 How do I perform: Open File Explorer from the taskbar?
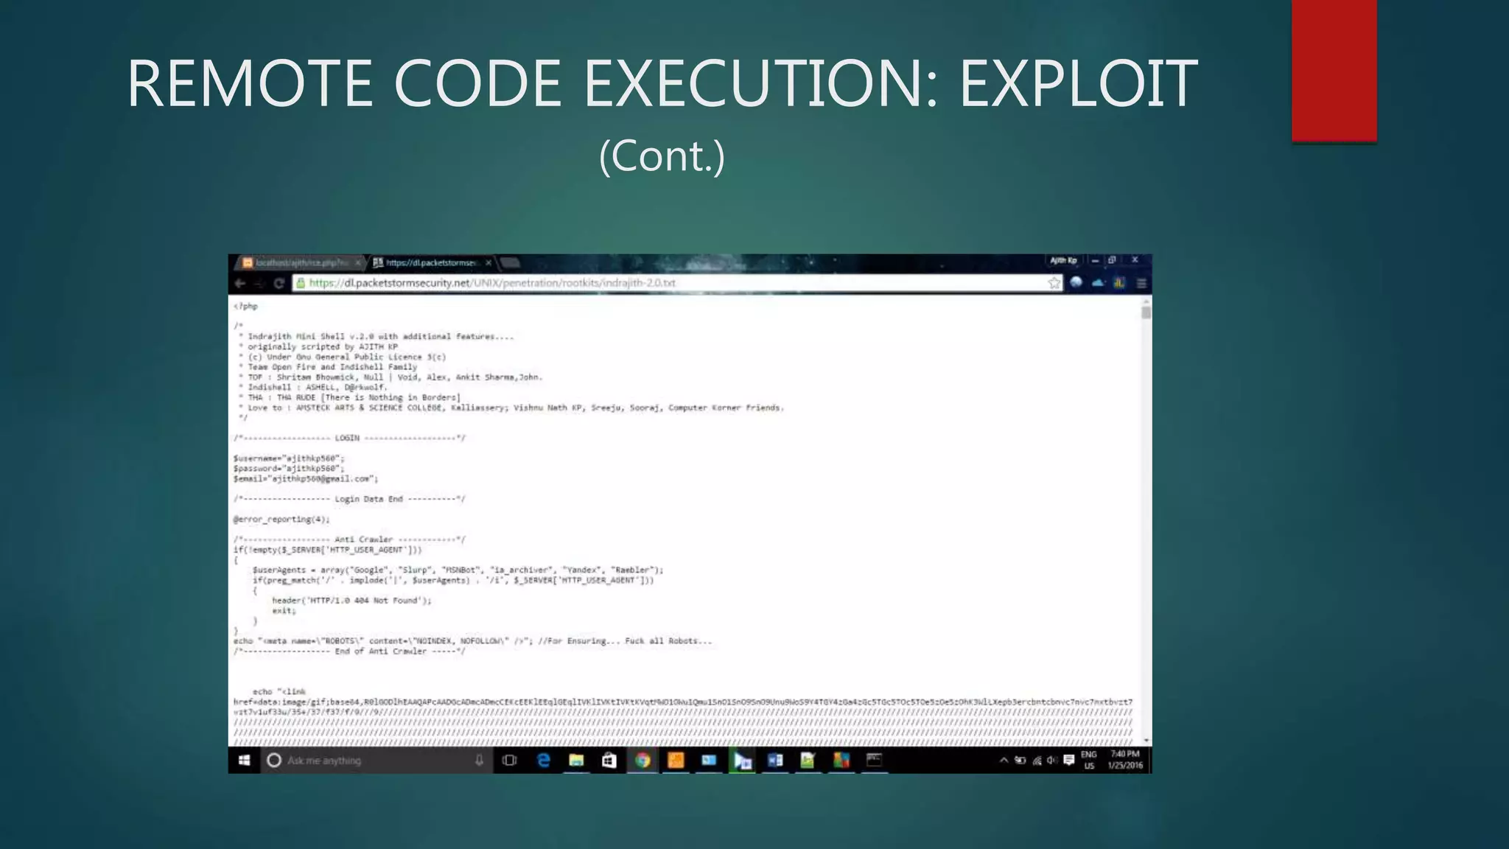(x=576, y=760)
